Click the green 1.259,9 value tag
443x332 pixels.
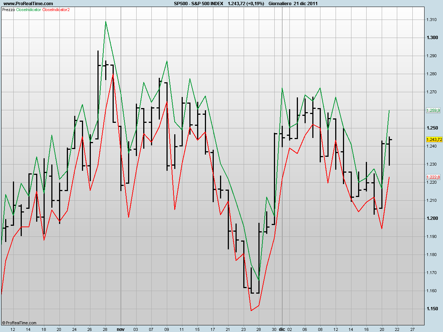[433, 110]
